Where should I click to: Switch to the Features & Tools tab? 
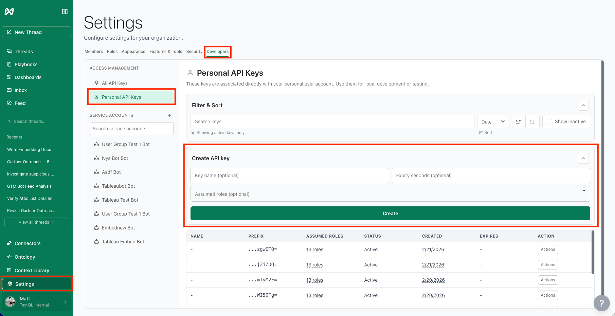click(x=166, y=52)
